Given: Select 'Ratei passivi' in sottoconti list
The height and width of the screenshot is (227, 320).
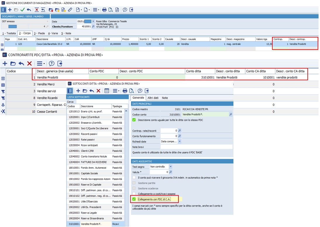Looking at the screenshot, I should click(88, 140).
